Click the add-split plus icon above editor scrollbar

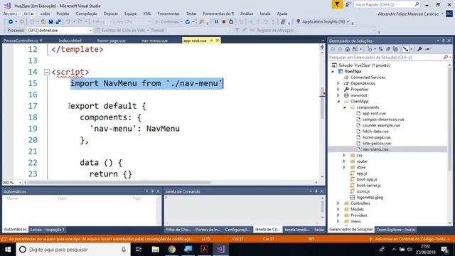pos(322,47)
